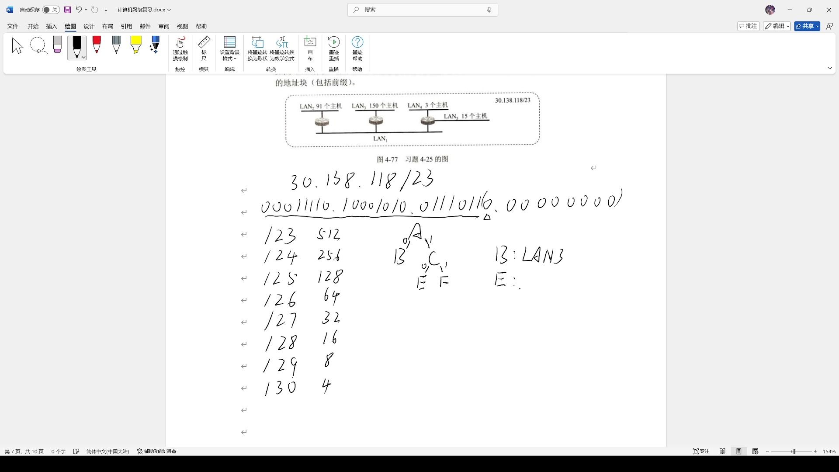Image resolution: width=839 pixels, height=472 pixels.
Task: Click the zoom slider handle
Action: click(x=794, y=451)
